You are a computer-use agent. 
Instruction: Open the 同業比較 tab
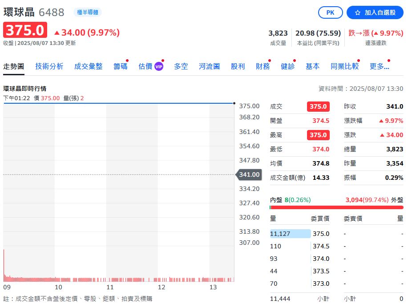click(344, 66)
